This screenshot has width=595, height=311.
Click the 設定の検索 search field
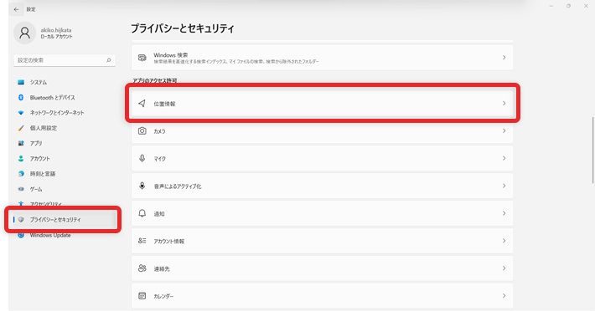pyautogui.click(x=65, y=60)
